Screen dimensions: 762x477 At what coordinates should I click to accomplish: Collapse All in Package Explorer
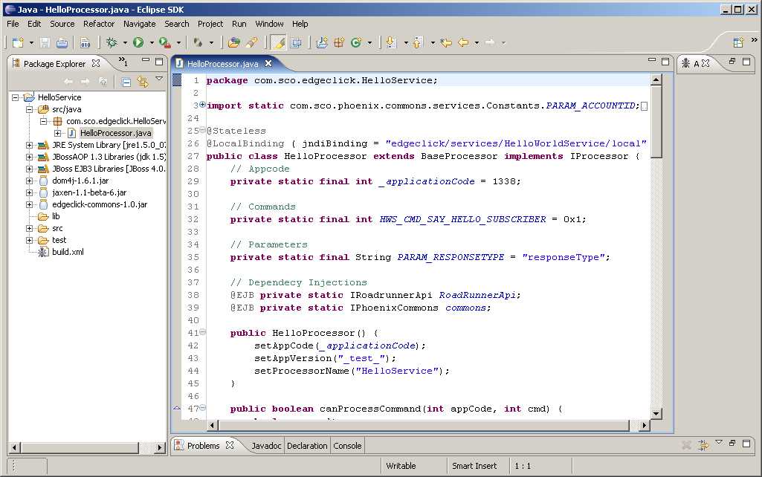pos(126,82)
